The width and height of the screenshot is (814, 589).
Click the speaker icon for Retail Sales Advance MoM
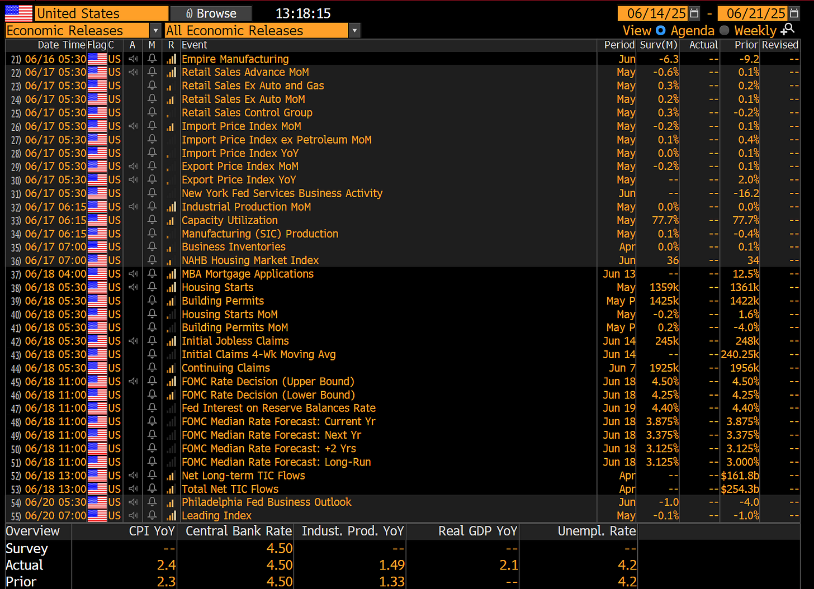[133, 72]
